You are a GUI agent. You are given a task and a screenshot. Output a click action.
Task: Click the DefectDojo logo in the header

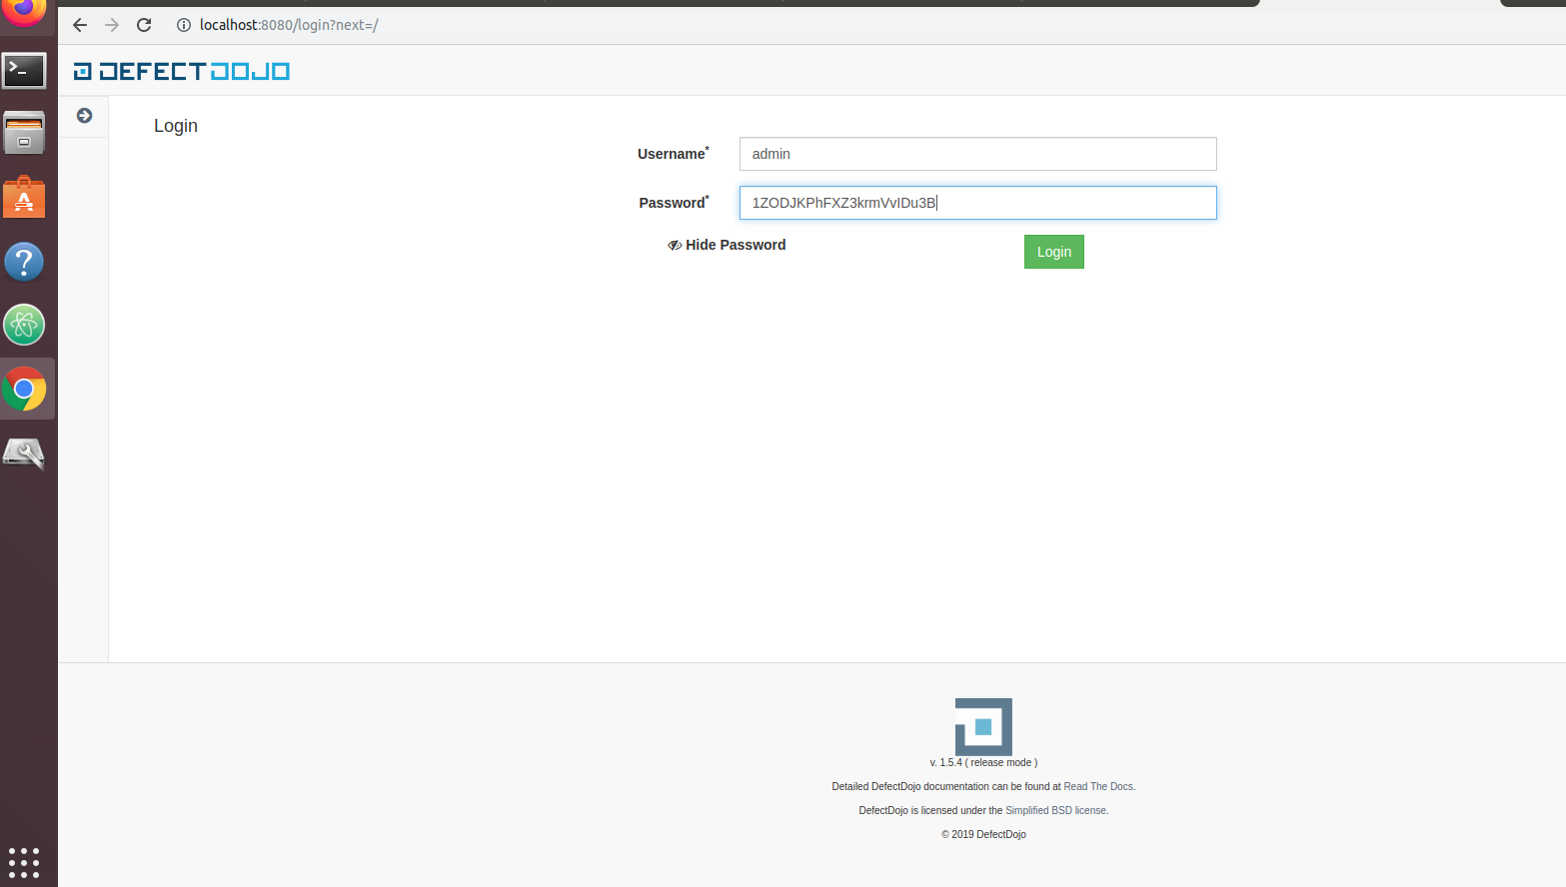tap(180, 70)
